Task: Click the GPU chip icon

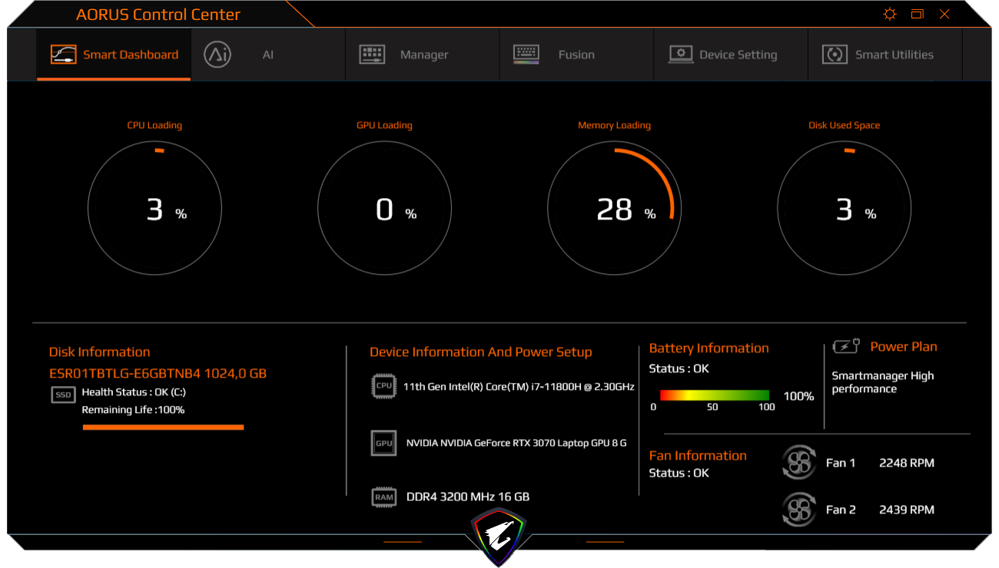Action: pos(383,443)
